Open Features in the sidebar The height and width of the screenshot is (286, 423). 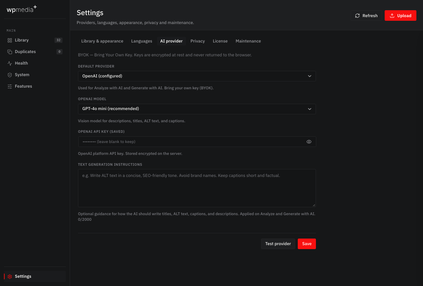click(35, 86)
